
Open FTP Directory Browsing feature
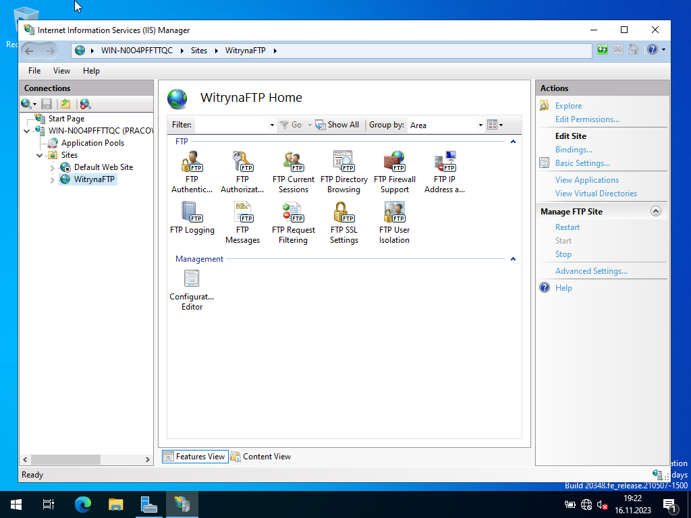343,172
